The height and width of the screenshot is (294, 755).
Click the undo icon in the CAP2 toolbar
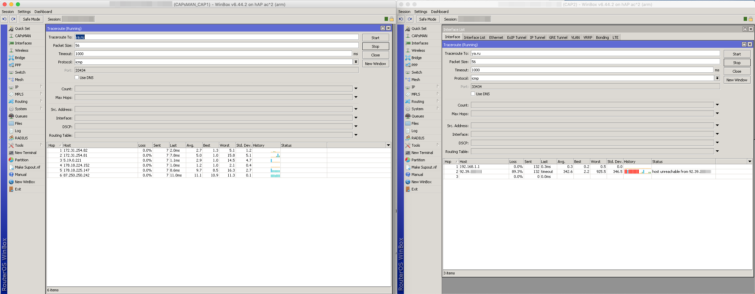coord(401,19)
